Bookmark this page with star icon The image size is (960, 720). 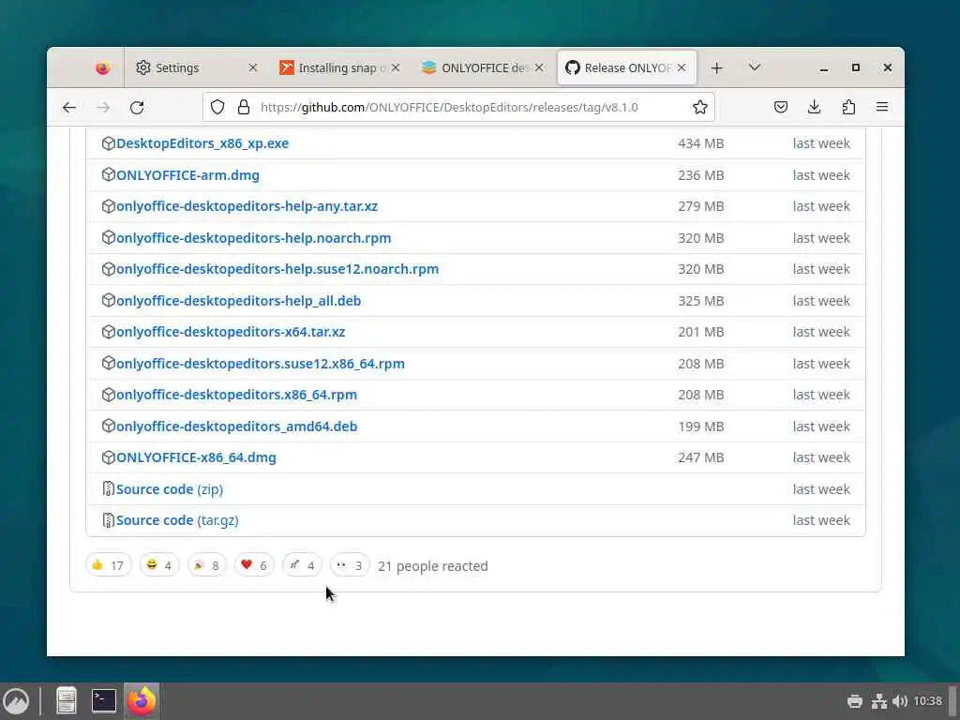click(x=699, y=107)
